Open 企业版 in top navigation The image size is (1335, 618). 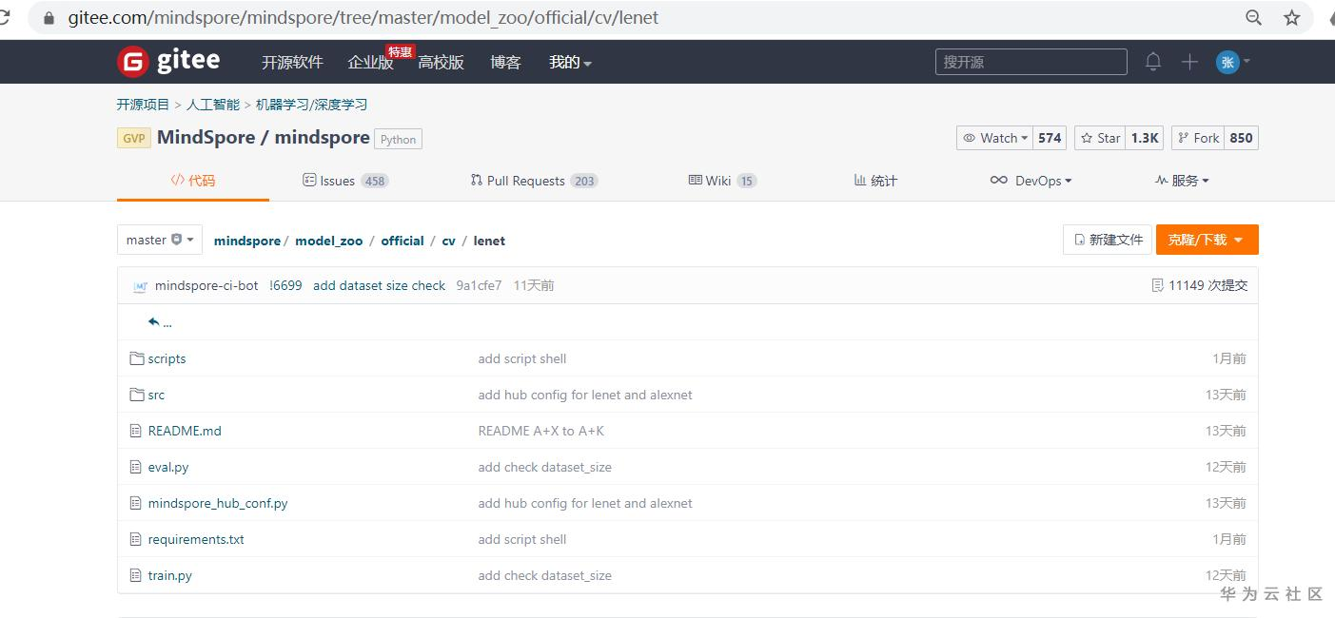coord(370,62)
